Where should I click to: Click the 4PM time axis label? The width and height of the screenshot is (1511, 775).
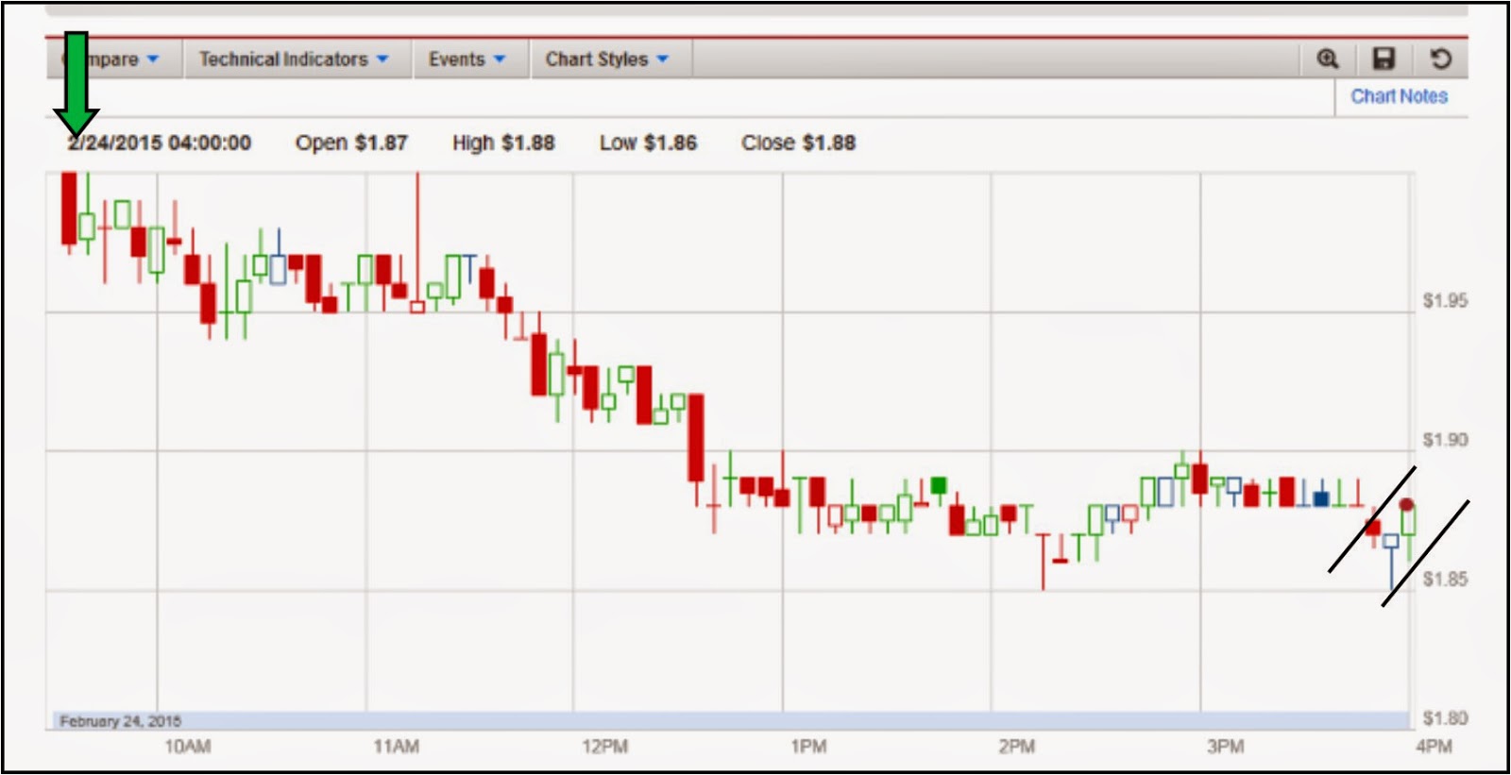click(x=1434, y=747)
